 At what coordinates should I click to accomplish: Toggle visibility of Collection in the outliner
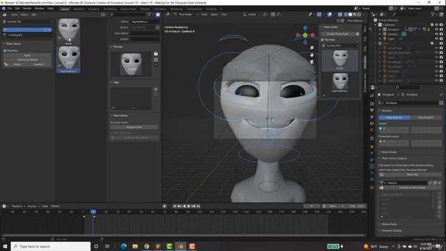click(436, 25)
